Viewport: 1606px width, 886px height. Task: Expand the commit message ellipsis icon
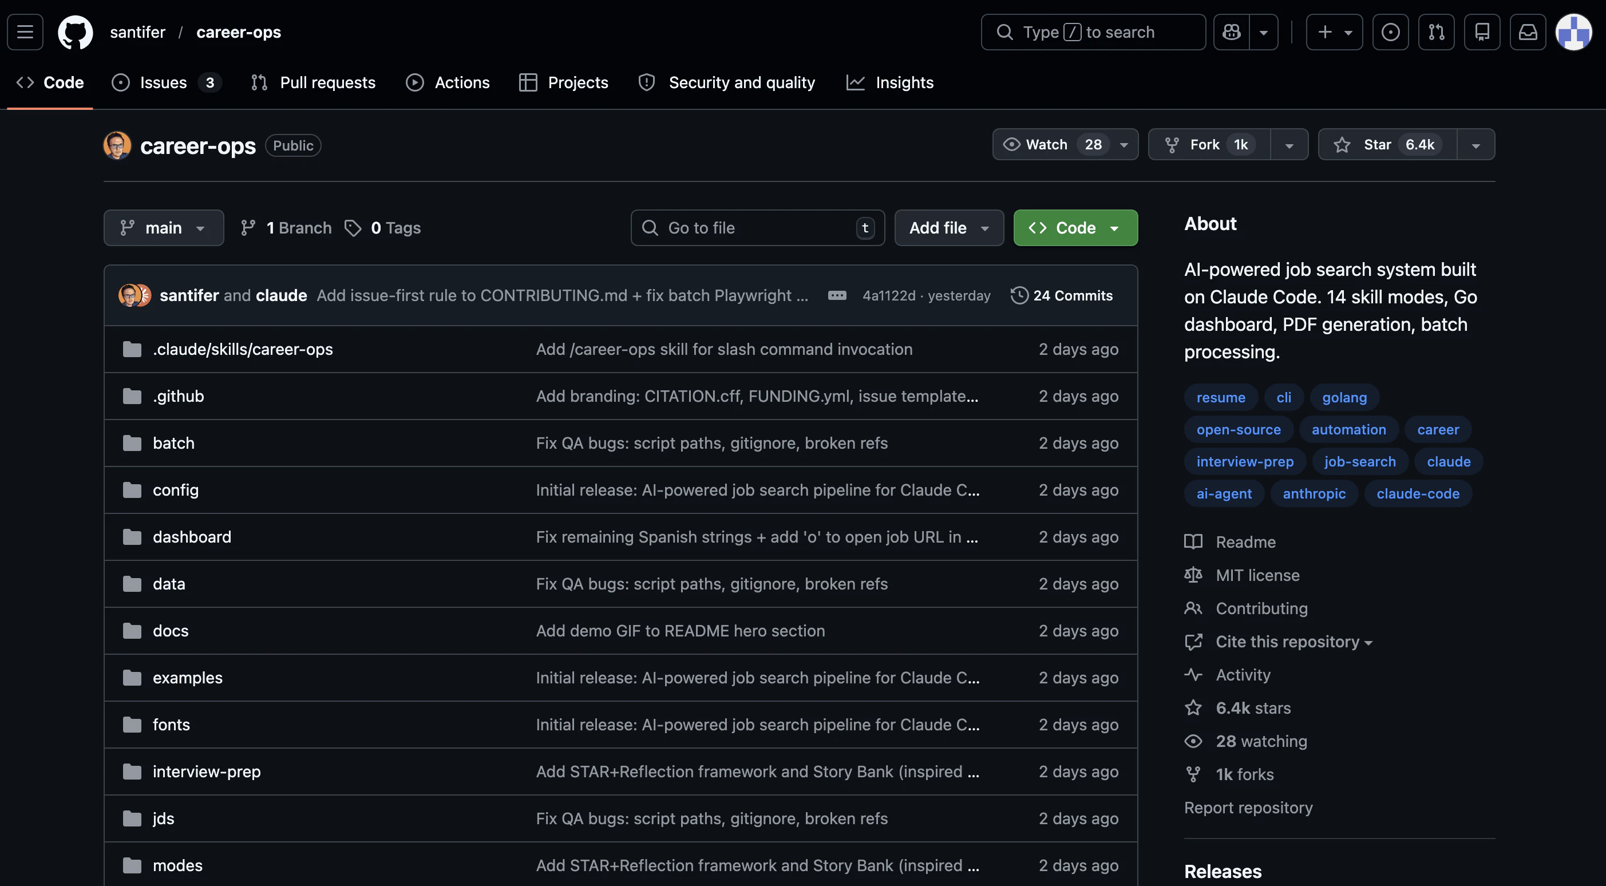pyautogui.click(x=837, y=295)
